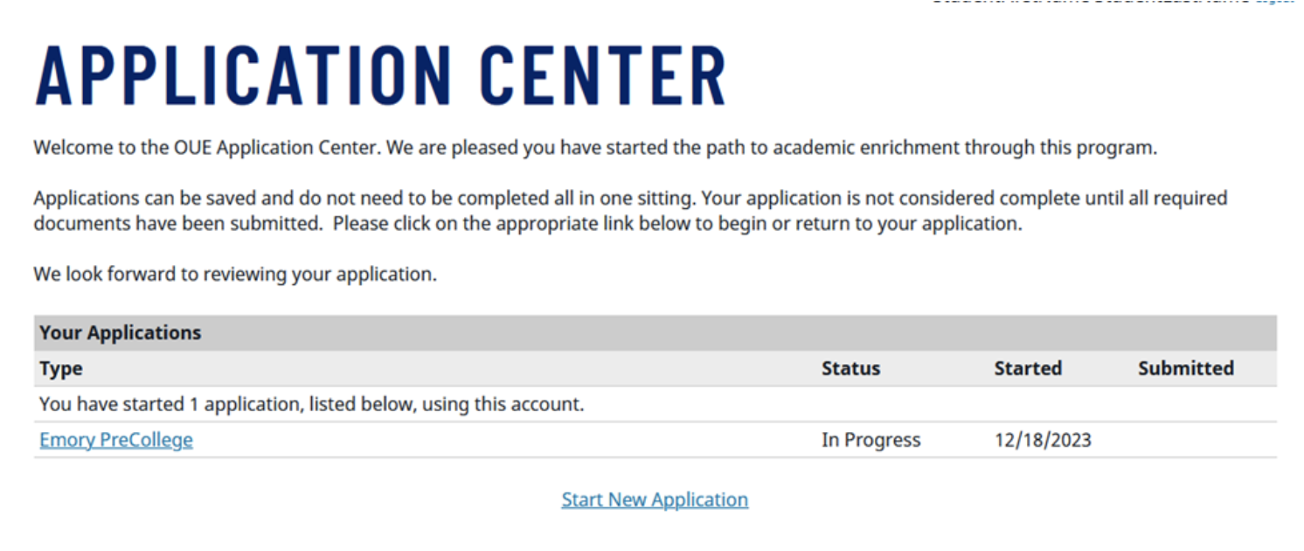This screenshot has height=551, width=1304.
Task: Click the Start New Application link
Action: tap(655, 499)
